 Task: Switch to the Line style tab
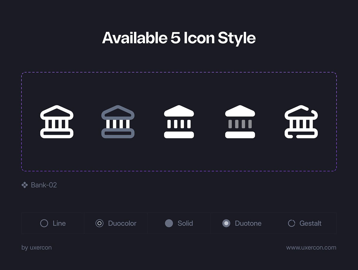53,223
